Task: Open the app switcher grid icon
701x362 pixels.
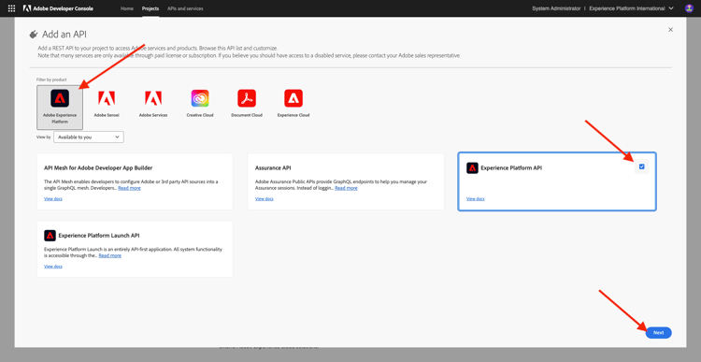Action: 11,8
